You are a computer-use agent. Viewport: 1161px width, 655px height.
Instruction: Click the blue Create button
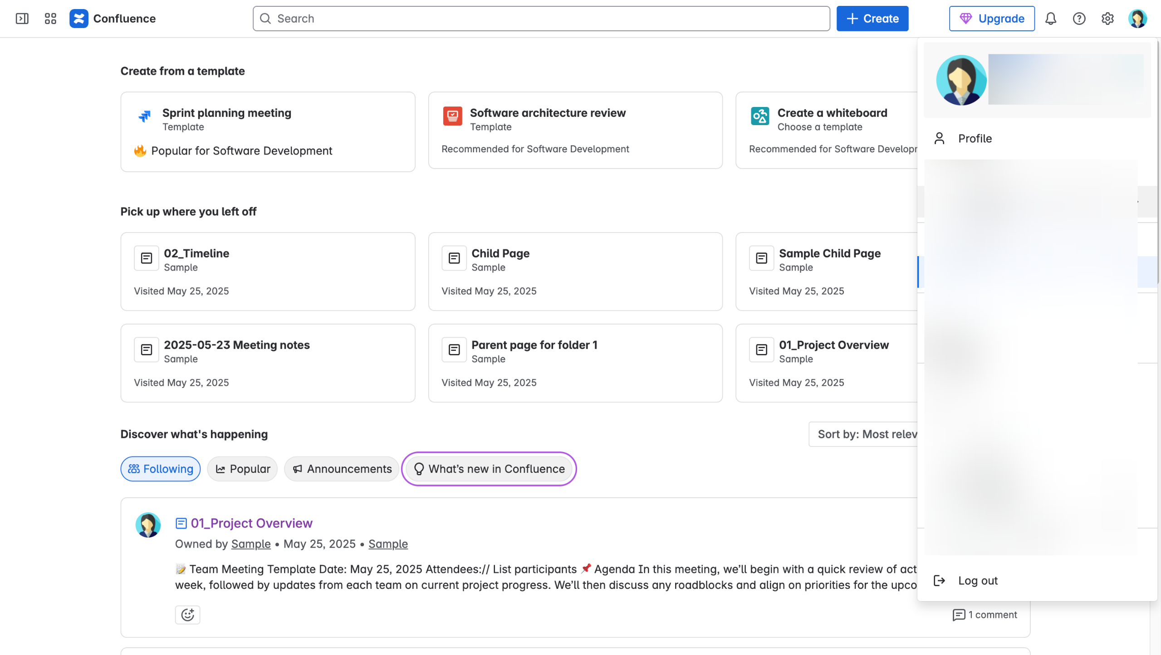point(872,19)
